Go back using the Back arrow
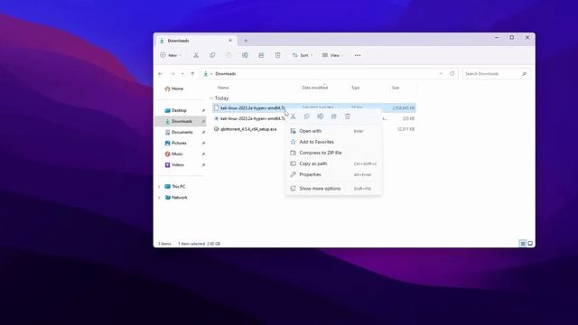Screen dimensions: 578x325 161,74
